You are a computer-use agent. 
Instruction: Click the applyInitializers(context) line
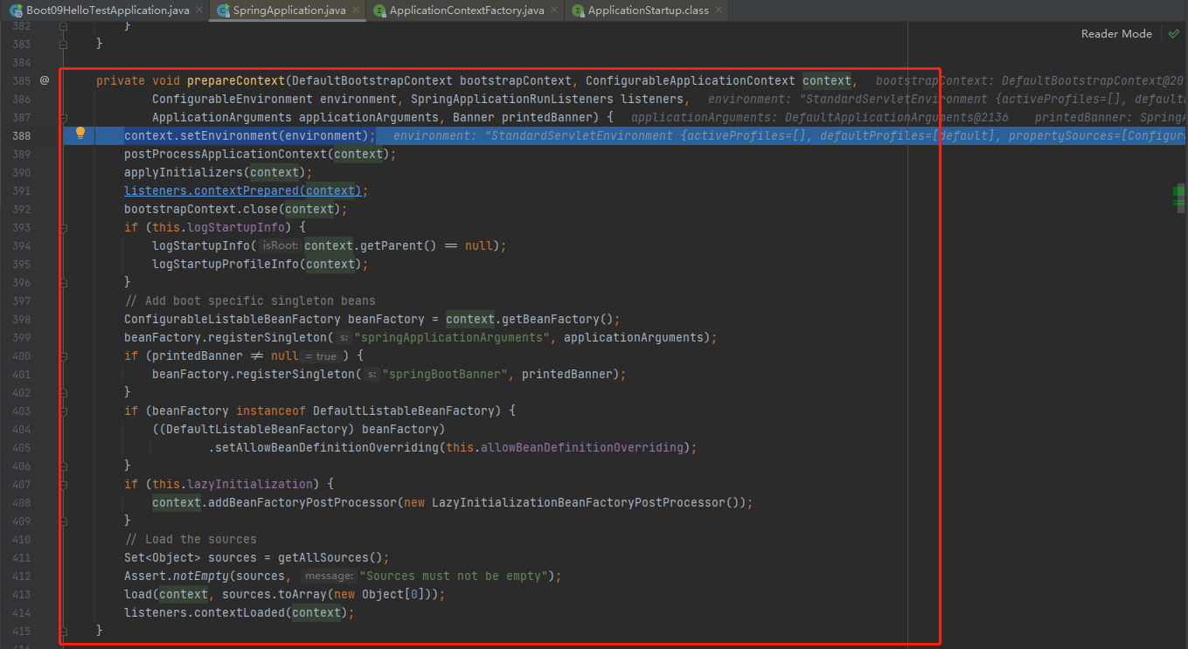pyautogui.click(x=218, y=172)
